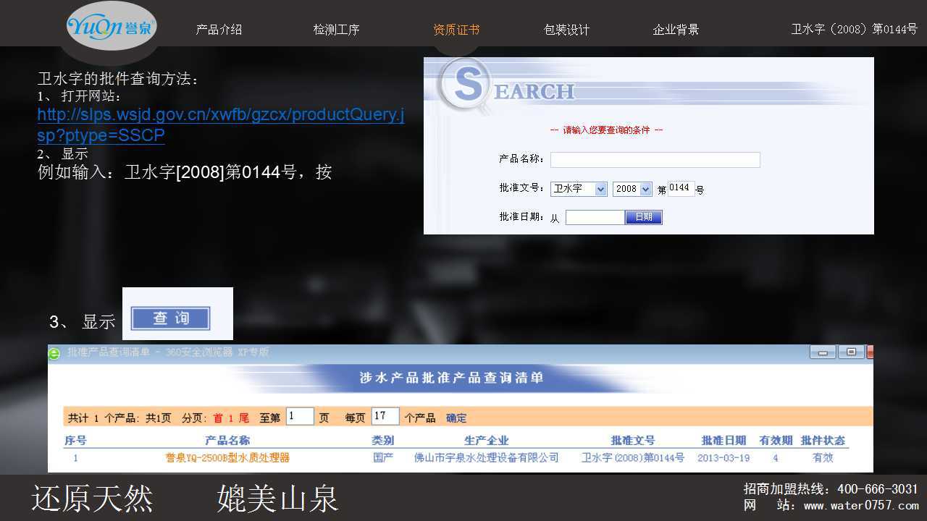Click the 涉水产品批准产品查询清单 banner title

pyautogui.click(x=451, y=378)
